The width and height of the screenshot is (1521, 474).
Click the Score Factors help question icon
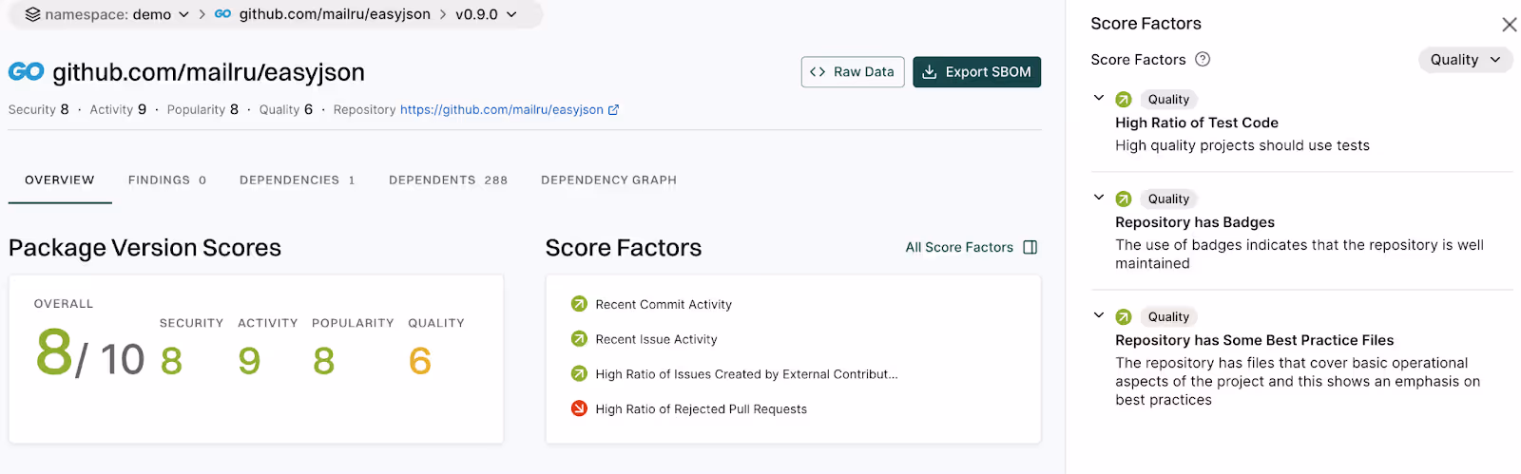pos(1203,59)
